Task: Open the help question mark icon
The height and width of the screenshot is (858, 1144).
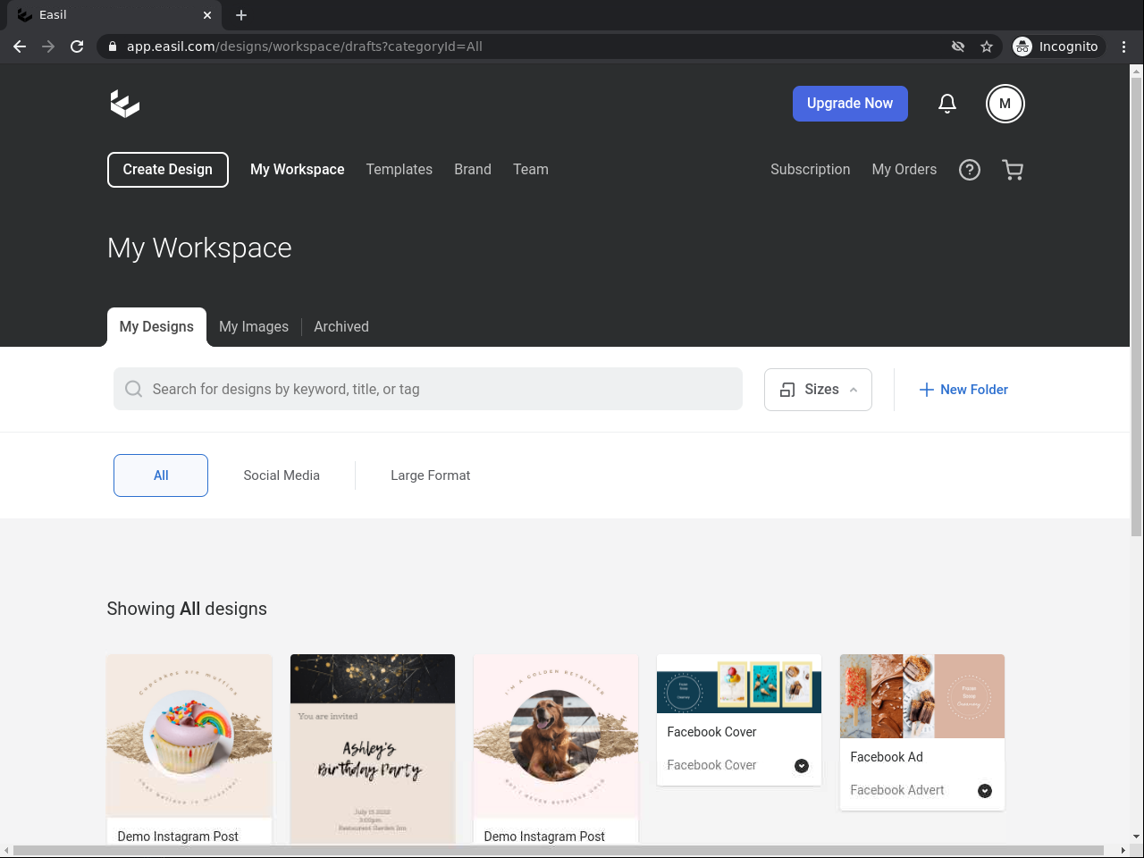Action: point(970,170)
